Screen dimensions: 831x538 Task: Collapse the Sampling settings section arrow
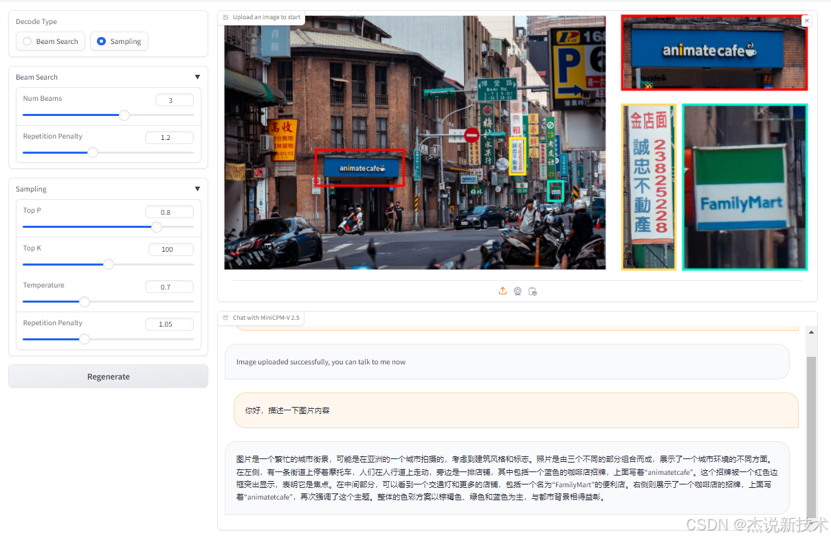point(197,189)
